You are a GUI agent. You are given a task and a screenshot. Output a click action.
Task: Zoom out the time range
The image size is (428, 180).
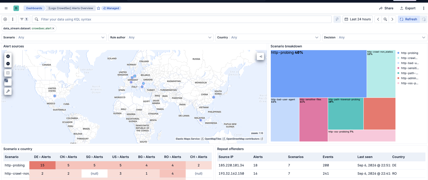tap(385, 19)
